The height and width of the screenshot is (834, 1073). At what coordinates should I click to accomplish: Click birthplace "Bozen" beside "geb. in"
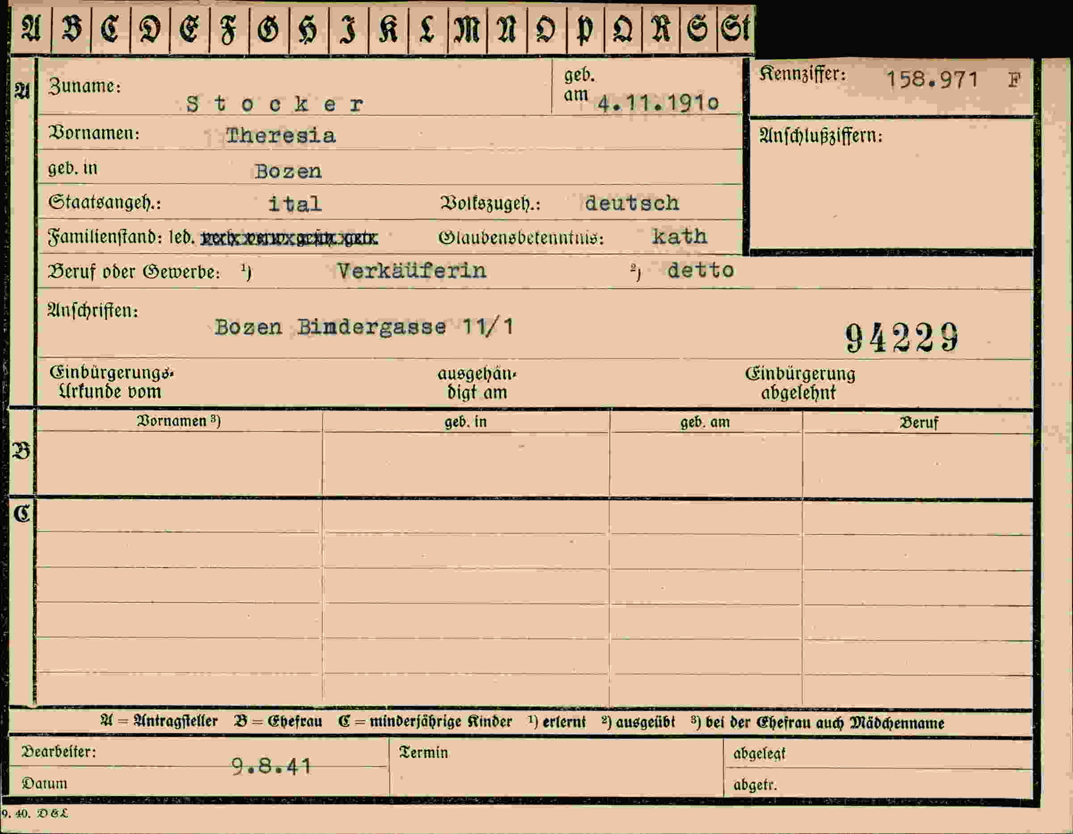288,171
